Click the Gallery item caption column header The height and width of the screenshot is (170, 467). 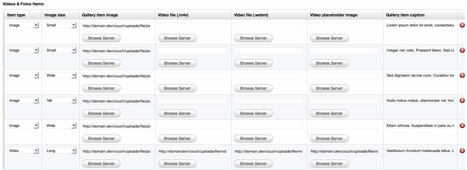pos(405,15)
